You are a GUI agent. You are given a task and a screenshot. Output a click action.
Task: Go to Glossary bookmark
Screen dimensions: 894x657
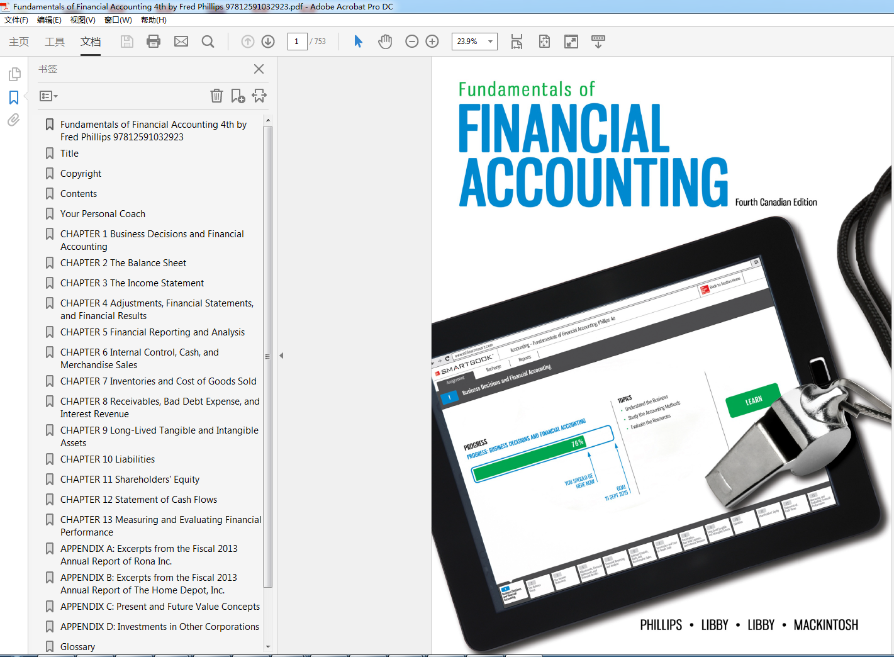pyautogui.click(x=77, y=647)
